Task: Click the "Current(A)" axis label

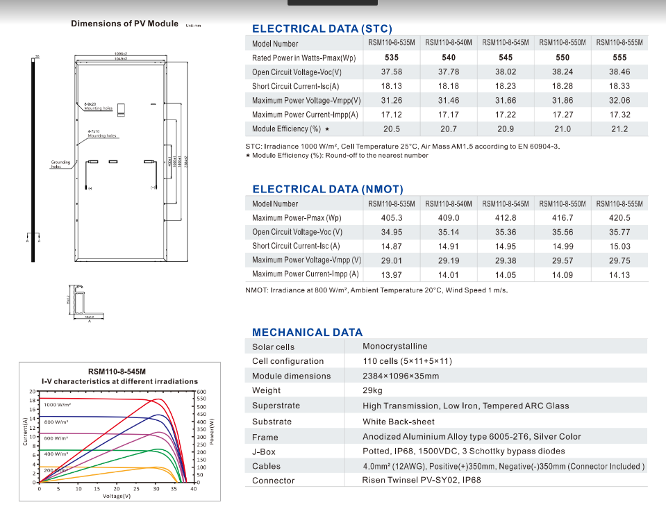Action: pos(25,431)
